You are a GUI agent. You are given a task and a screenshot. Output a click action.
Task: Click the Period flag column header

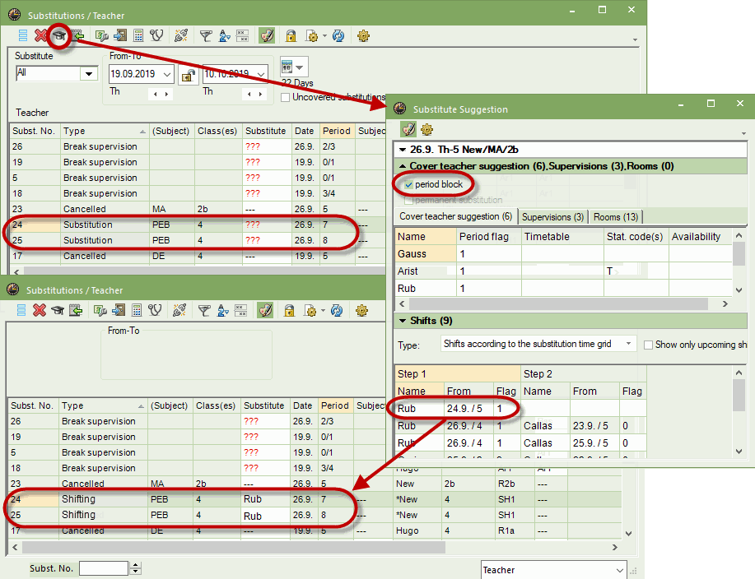click(489, 237)
